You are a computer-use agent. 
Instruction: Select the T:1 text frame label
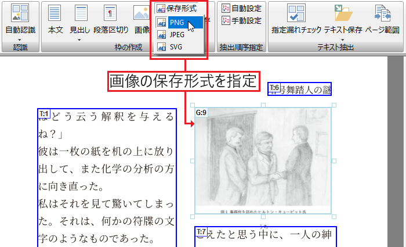tap(44, 113)
